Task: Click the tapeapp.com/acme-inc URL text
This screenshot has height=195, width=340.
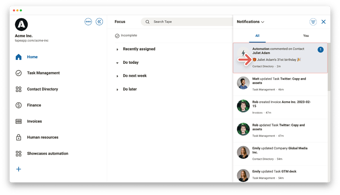Action: pos(32,41)
